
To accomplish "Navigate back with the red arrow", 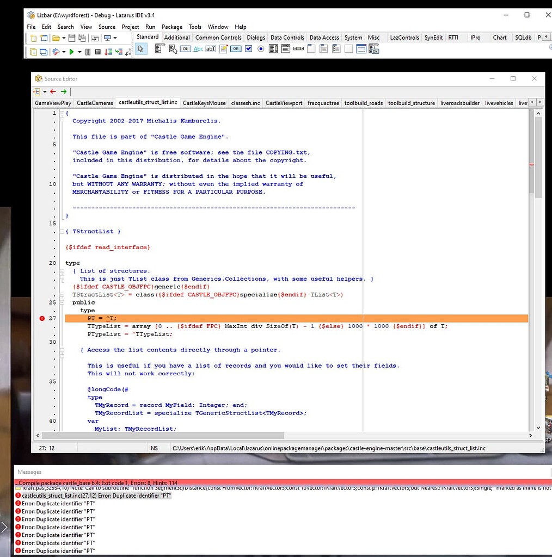I will click(x=52, y=91).
